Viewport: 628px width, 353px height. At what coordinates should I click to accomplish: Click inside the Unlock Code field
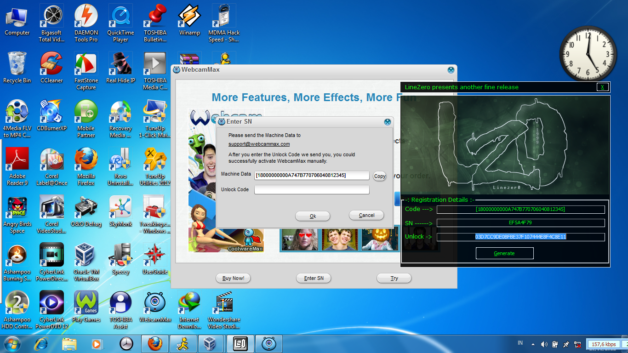(312, 189)
